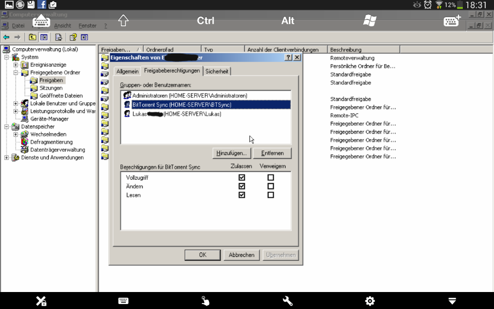Check Verweigern for Vollzugriff
Screen dimensions: 494x309
click(271, 178)
